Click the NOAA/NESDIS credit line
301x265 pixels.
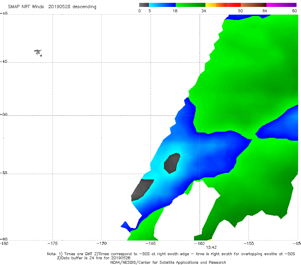(x=168, y=262)
